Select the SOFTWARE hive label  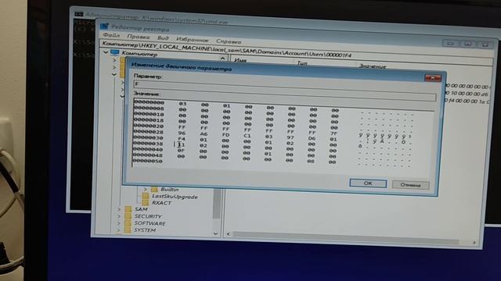tap(150, 223)
